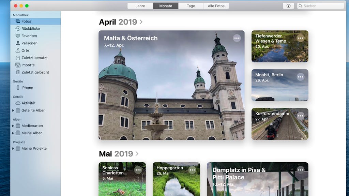This screenshot has height=196, width=349.
Task: Expand the Geteilte Alben folder
Action: 13,110
